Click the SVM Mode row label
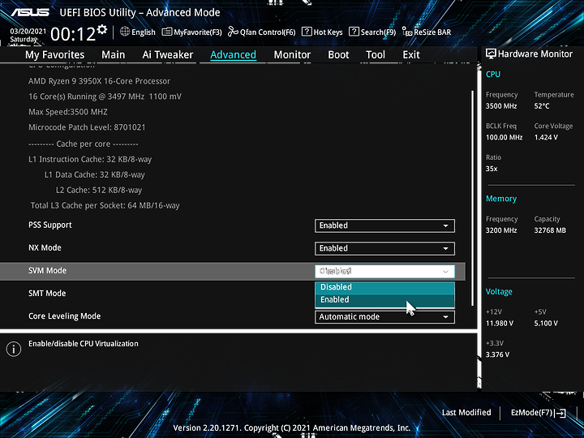 coord(47,271)
